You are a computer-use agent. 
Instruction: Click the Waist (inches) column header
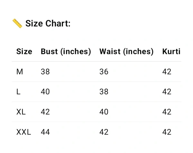(x=126, y=51)
